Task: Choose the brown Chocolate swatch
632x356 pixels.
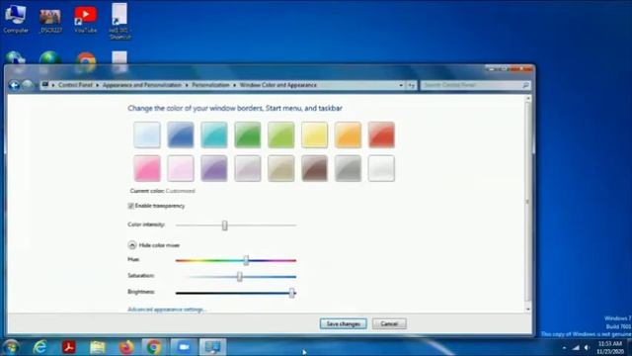Action: 314,168
